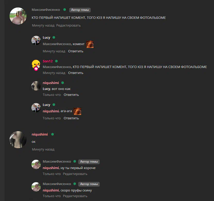Click Автор темы badge on top post
214x201 pixels.
click(80, 10)
